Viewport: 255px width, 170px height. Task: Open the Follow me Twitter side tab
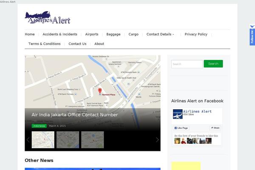pos(252,35)
